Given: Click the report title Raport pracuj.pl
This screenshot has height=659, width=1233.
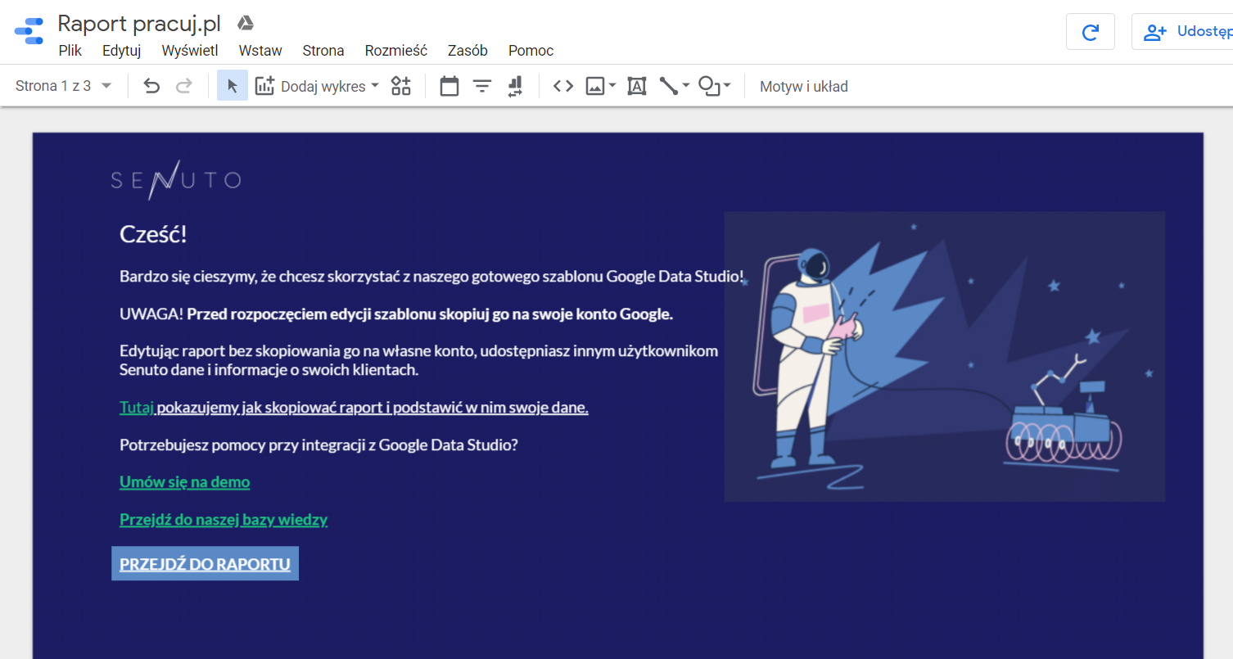Looking at the screenshot, I should [139, 23].
